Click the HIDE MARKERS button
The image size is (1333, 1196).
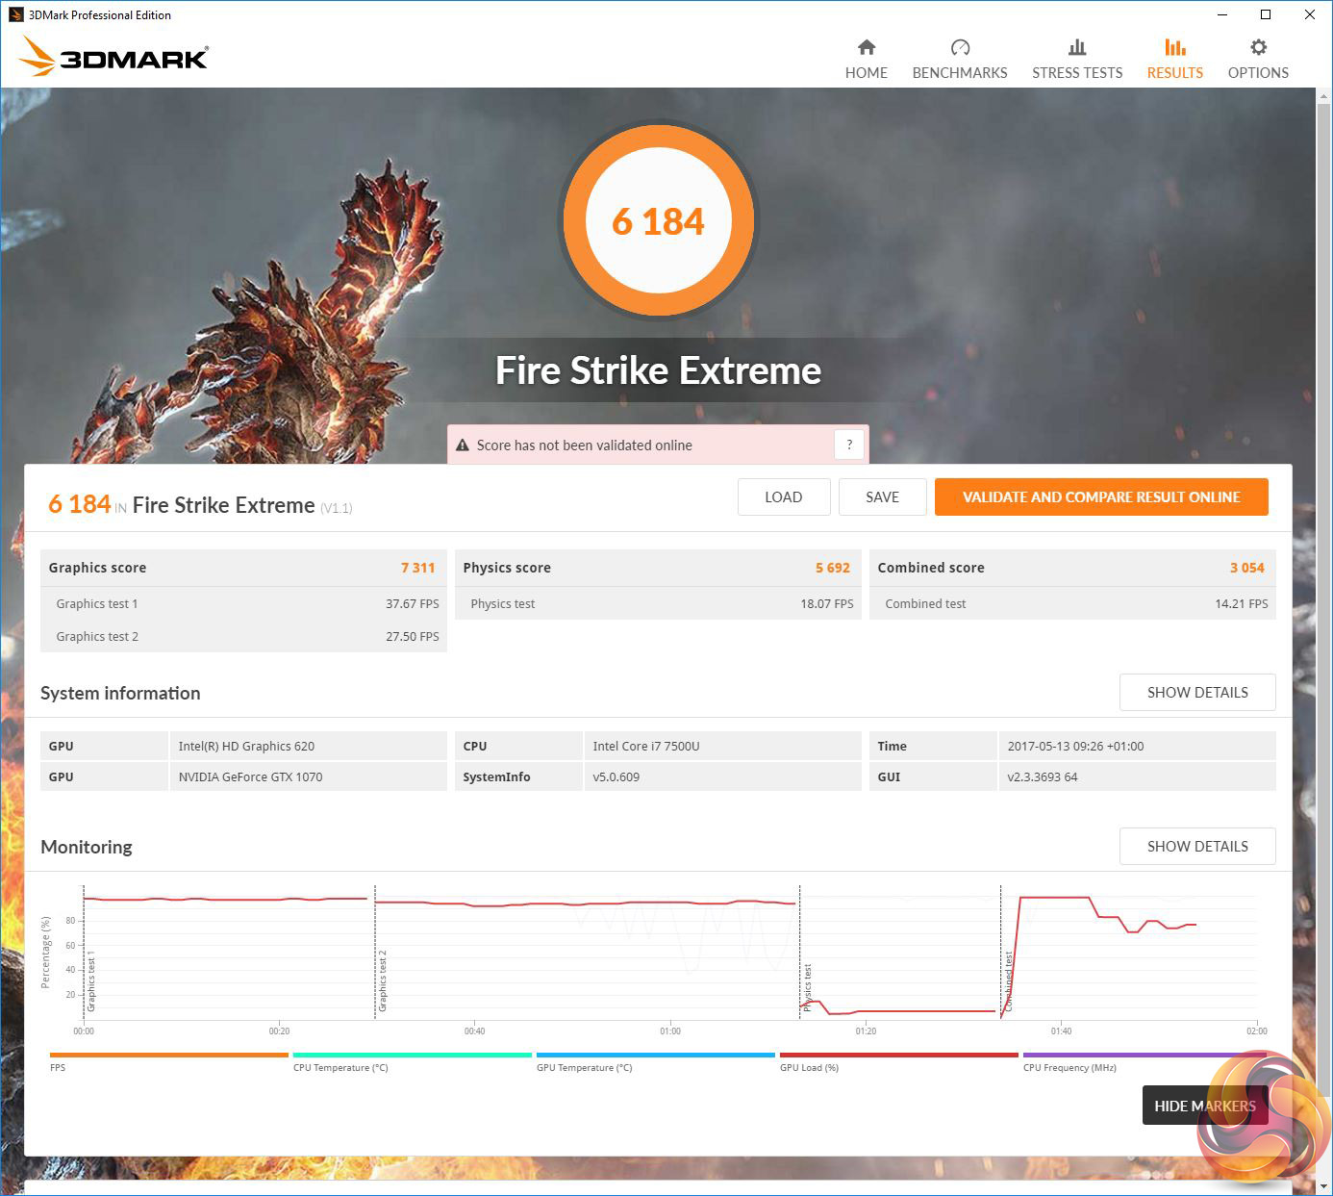click(x=1205, y=1106)
